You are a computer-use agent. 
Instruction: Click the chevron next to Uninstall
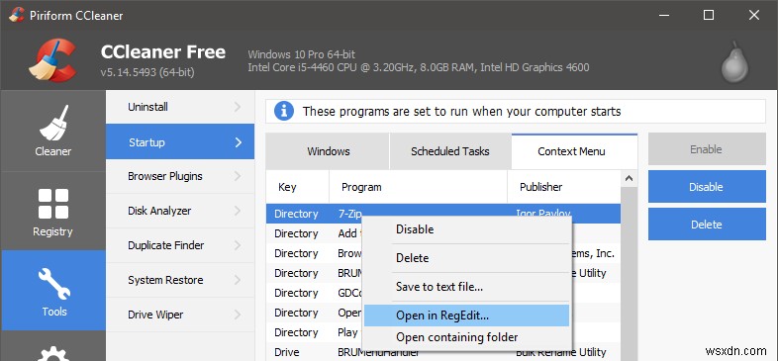(x=238, y=107)
